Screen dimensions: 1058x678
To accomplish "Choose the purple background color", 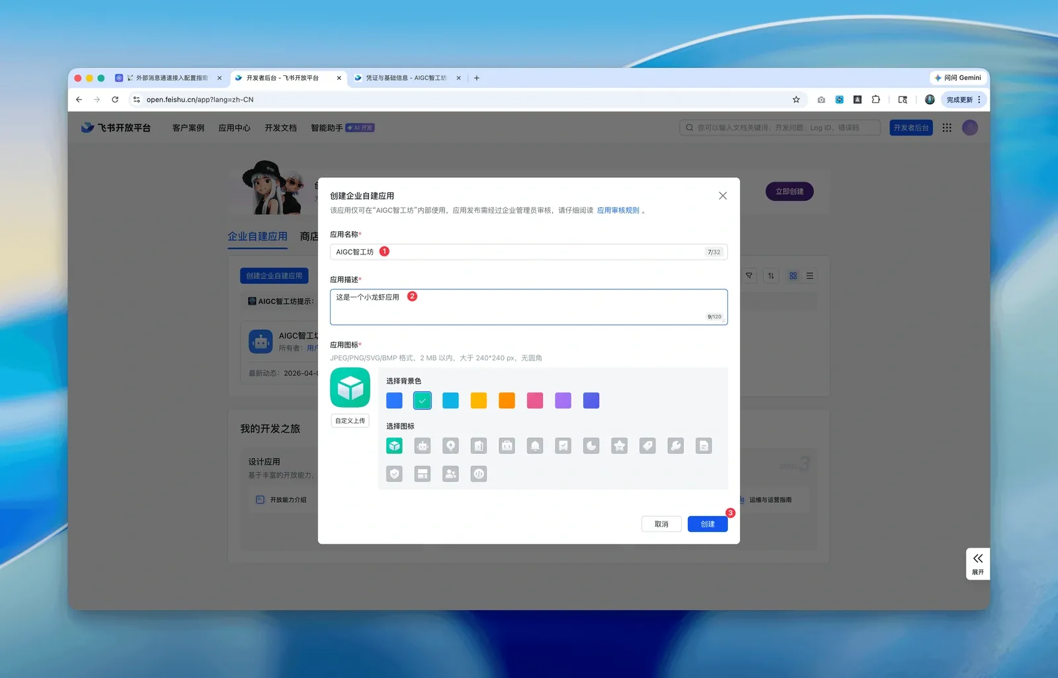I will tap(563, 400).
